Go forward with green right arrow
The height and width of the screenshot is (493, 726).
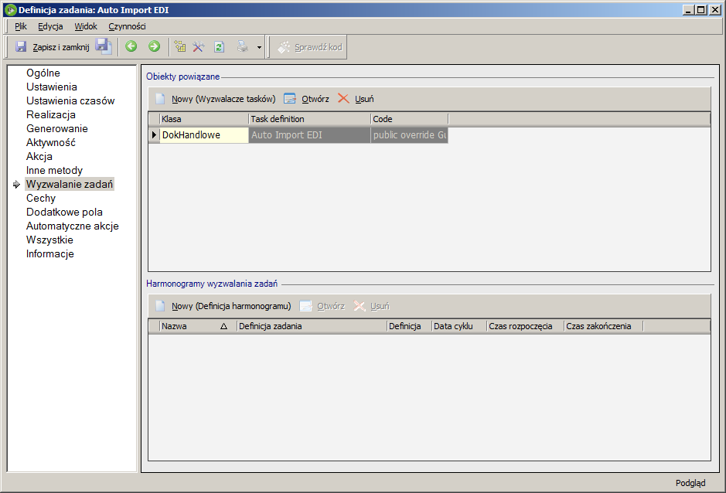pyautogui.click(x=154, y=46)
